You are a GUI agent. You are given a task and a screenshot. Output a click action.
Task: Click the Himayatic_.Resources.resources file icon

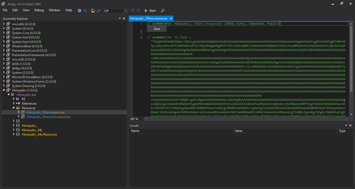point(23,117)
